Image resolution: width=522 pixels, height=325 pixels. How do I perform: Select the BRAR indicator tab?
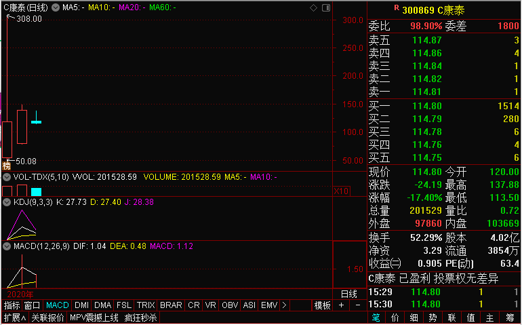(171, 305)
